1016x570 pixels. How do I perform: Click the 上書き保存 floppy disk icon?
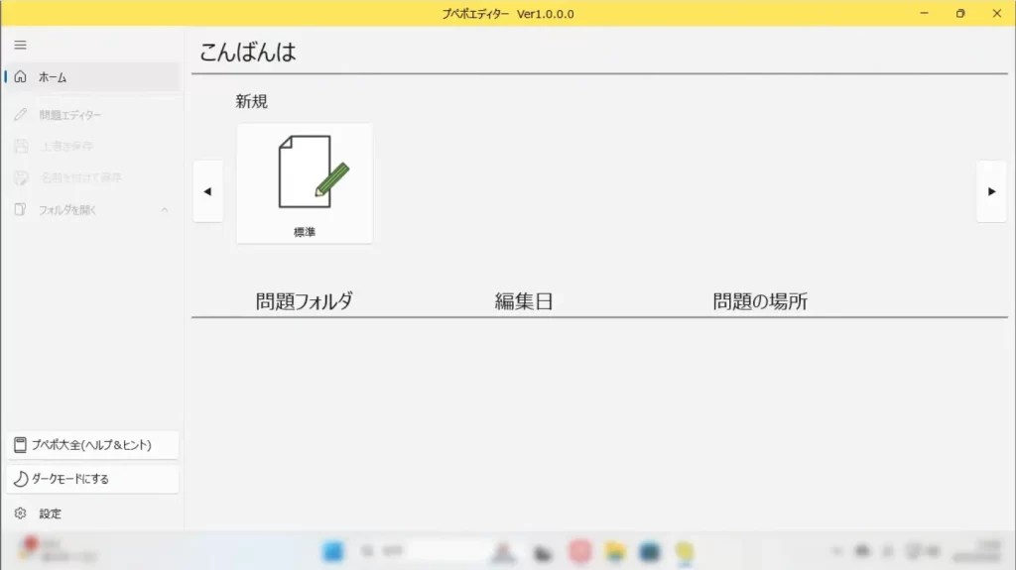[x=20, y=147]
